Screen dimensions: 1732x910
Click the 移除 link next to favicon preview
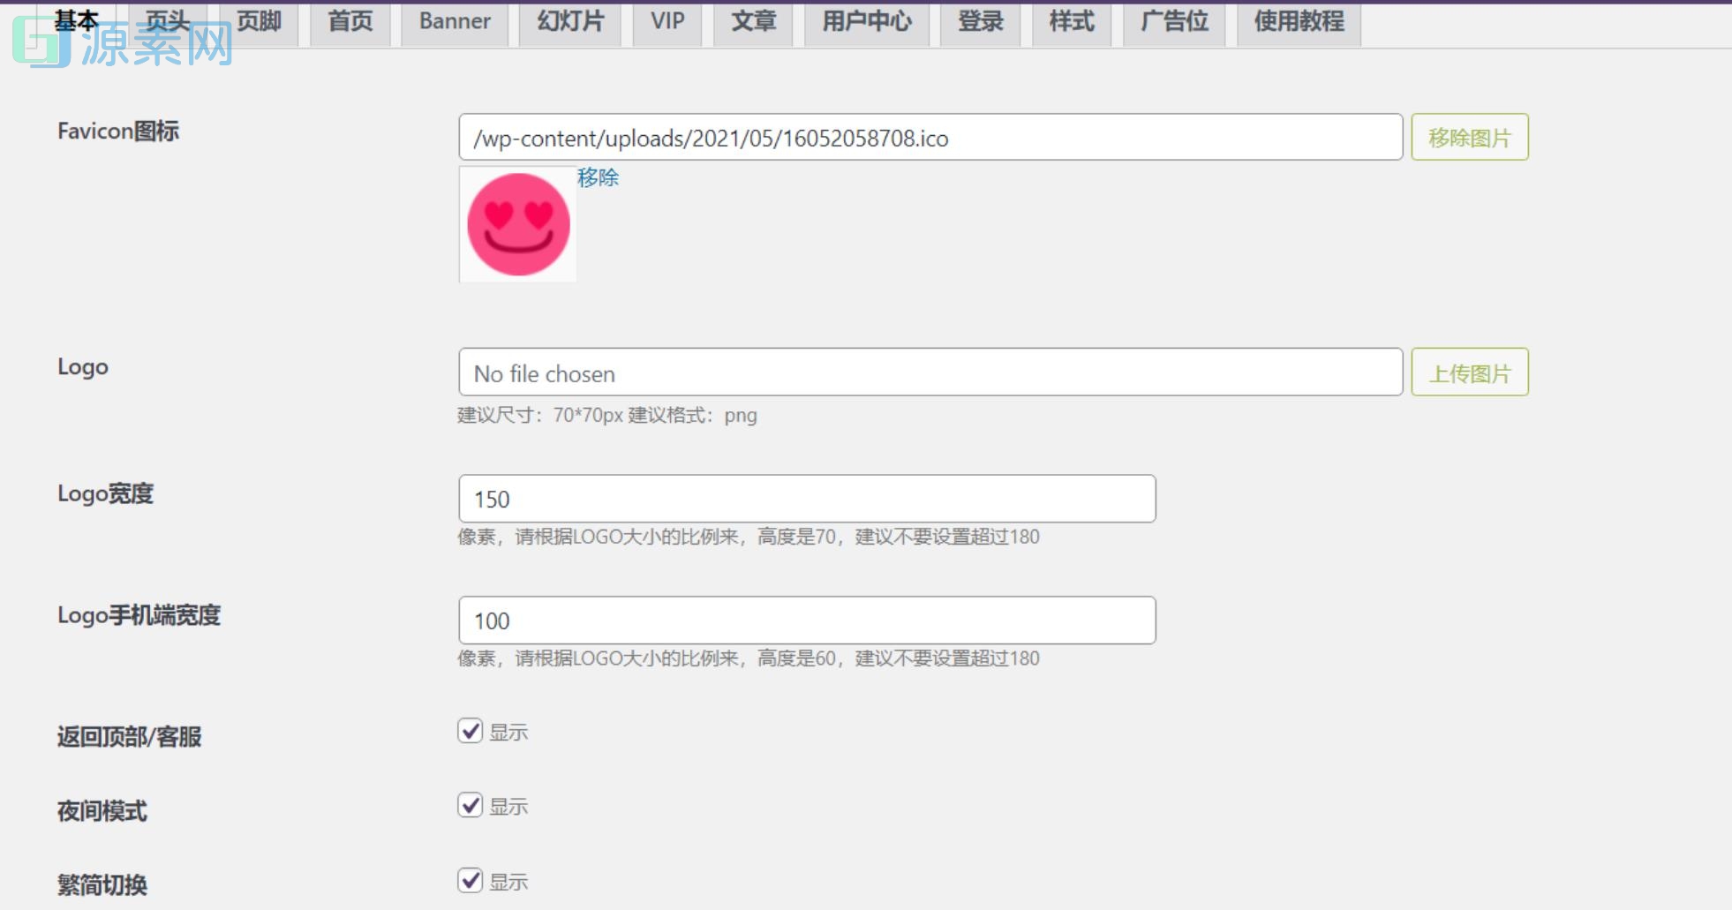point(597,177)
